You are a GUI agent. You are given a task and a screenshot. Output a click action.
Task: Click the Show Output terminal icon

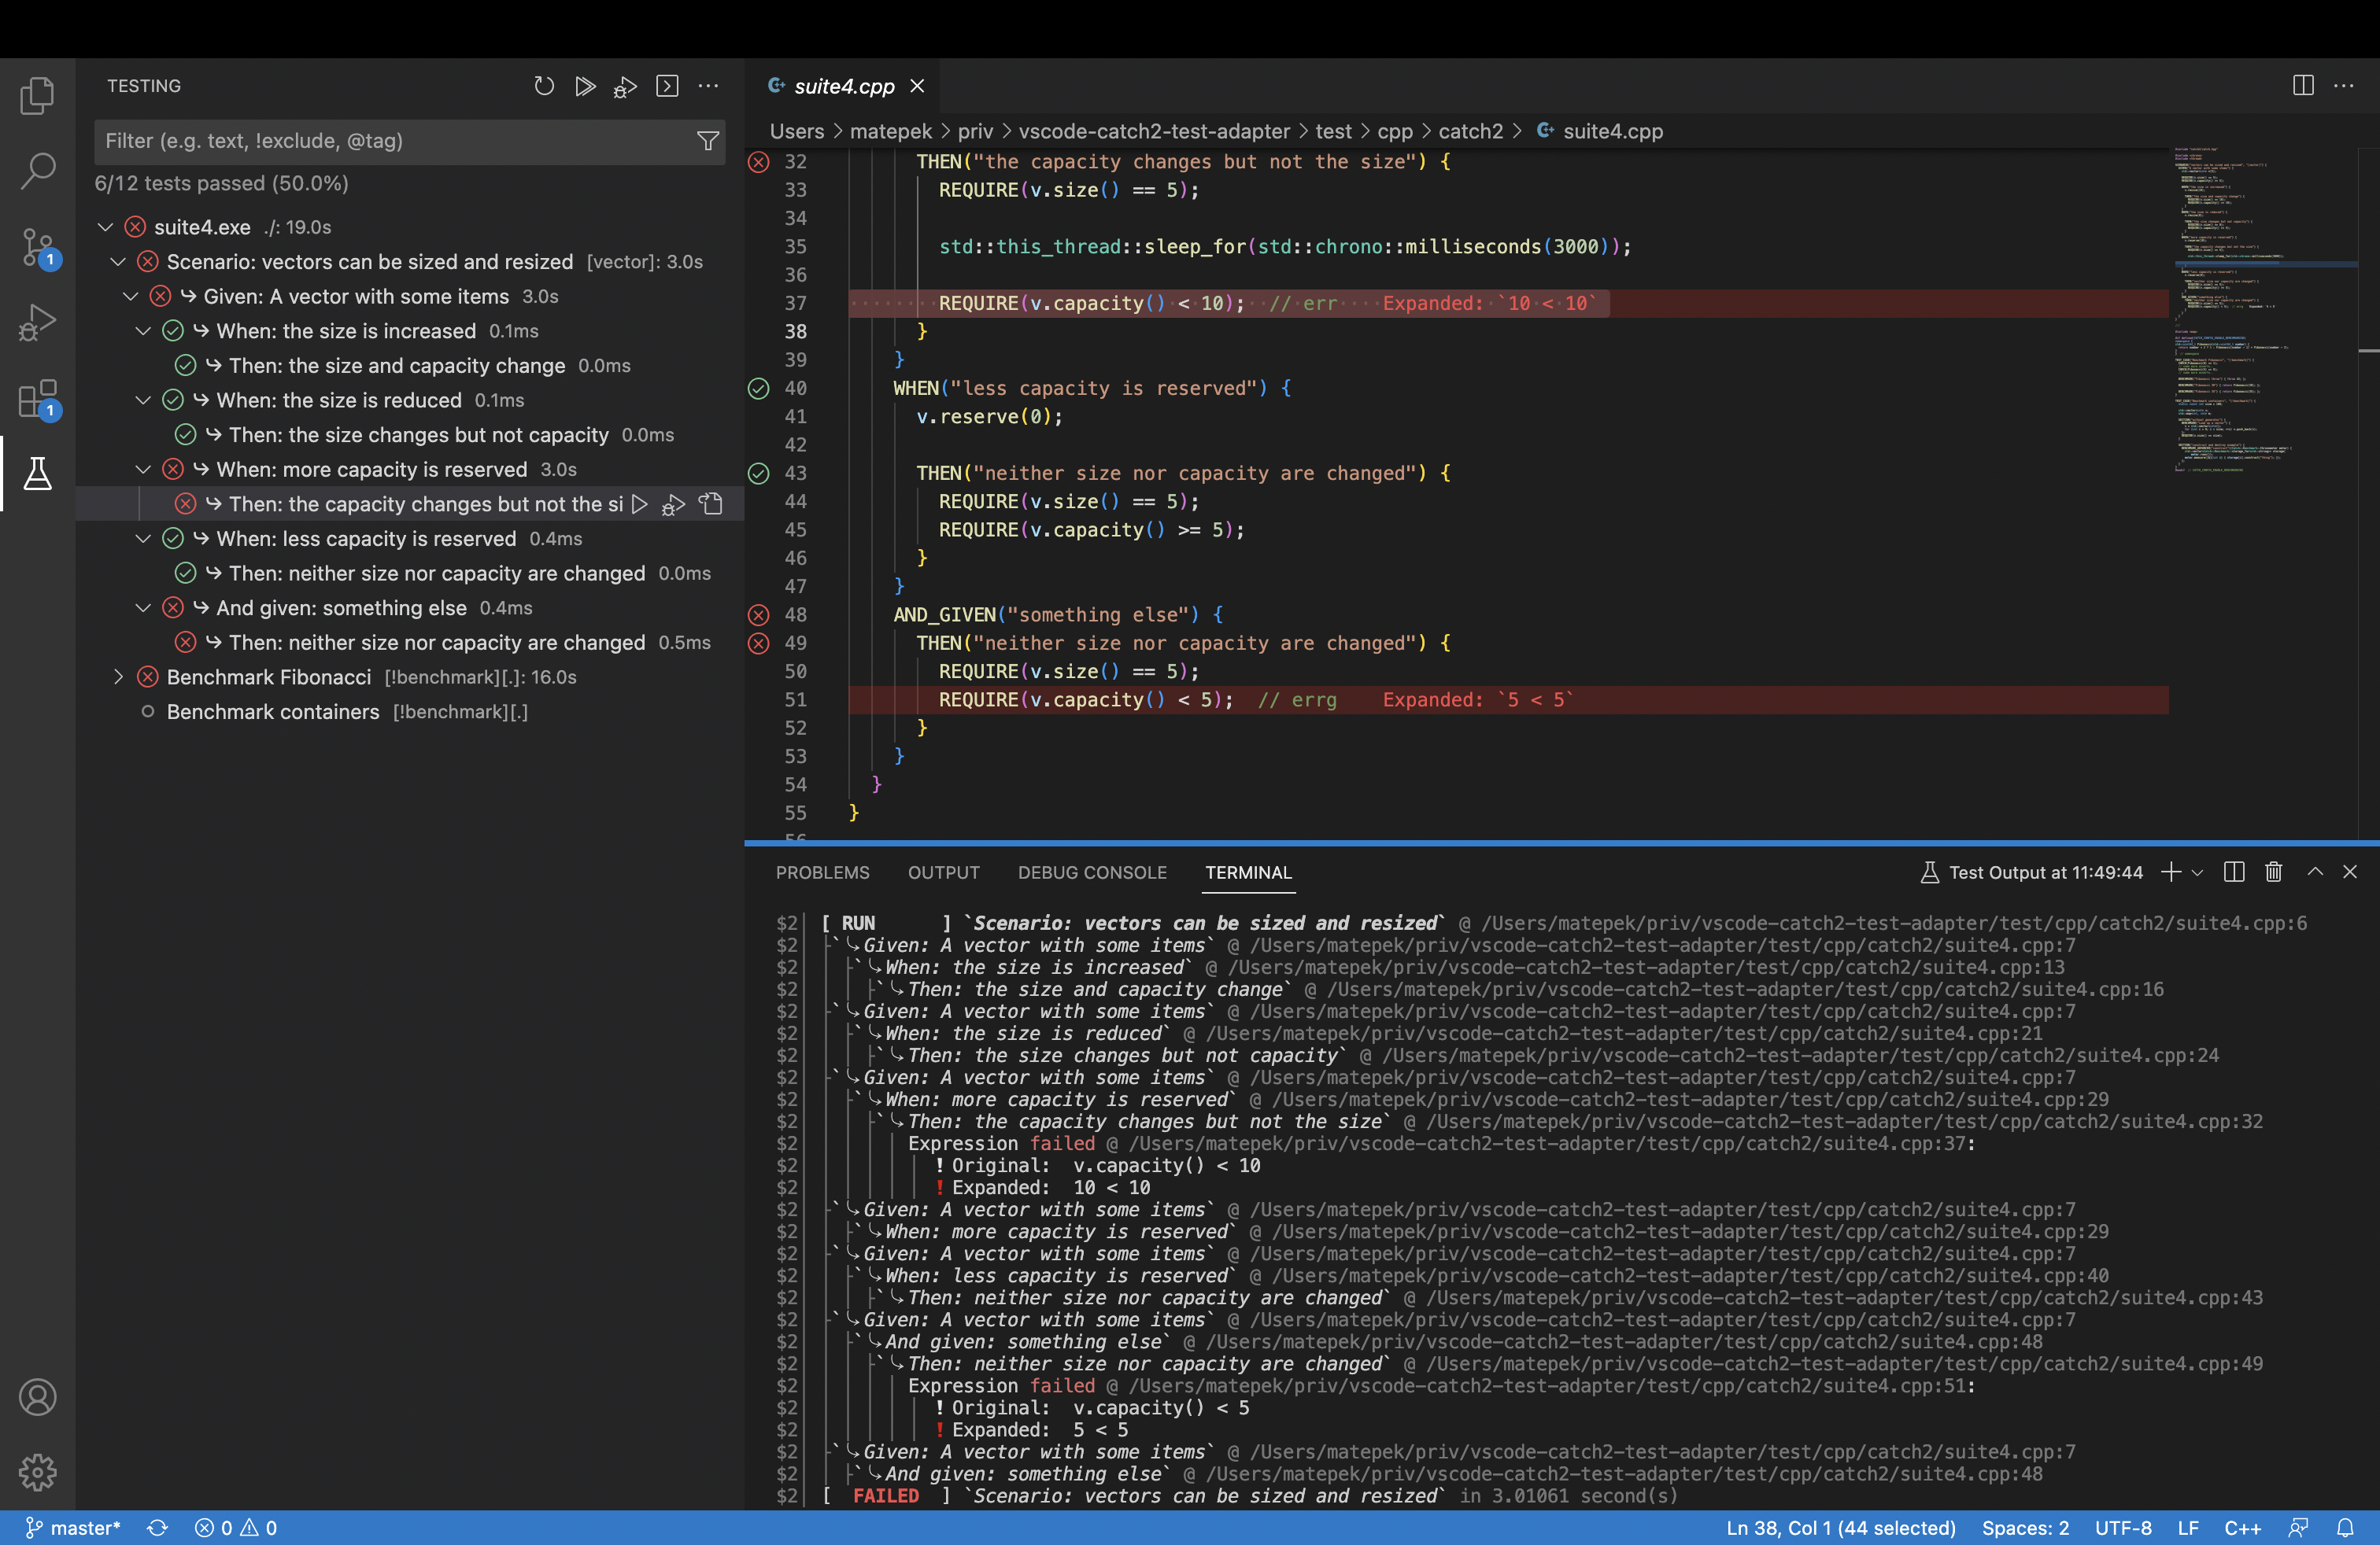coord(667,86)
